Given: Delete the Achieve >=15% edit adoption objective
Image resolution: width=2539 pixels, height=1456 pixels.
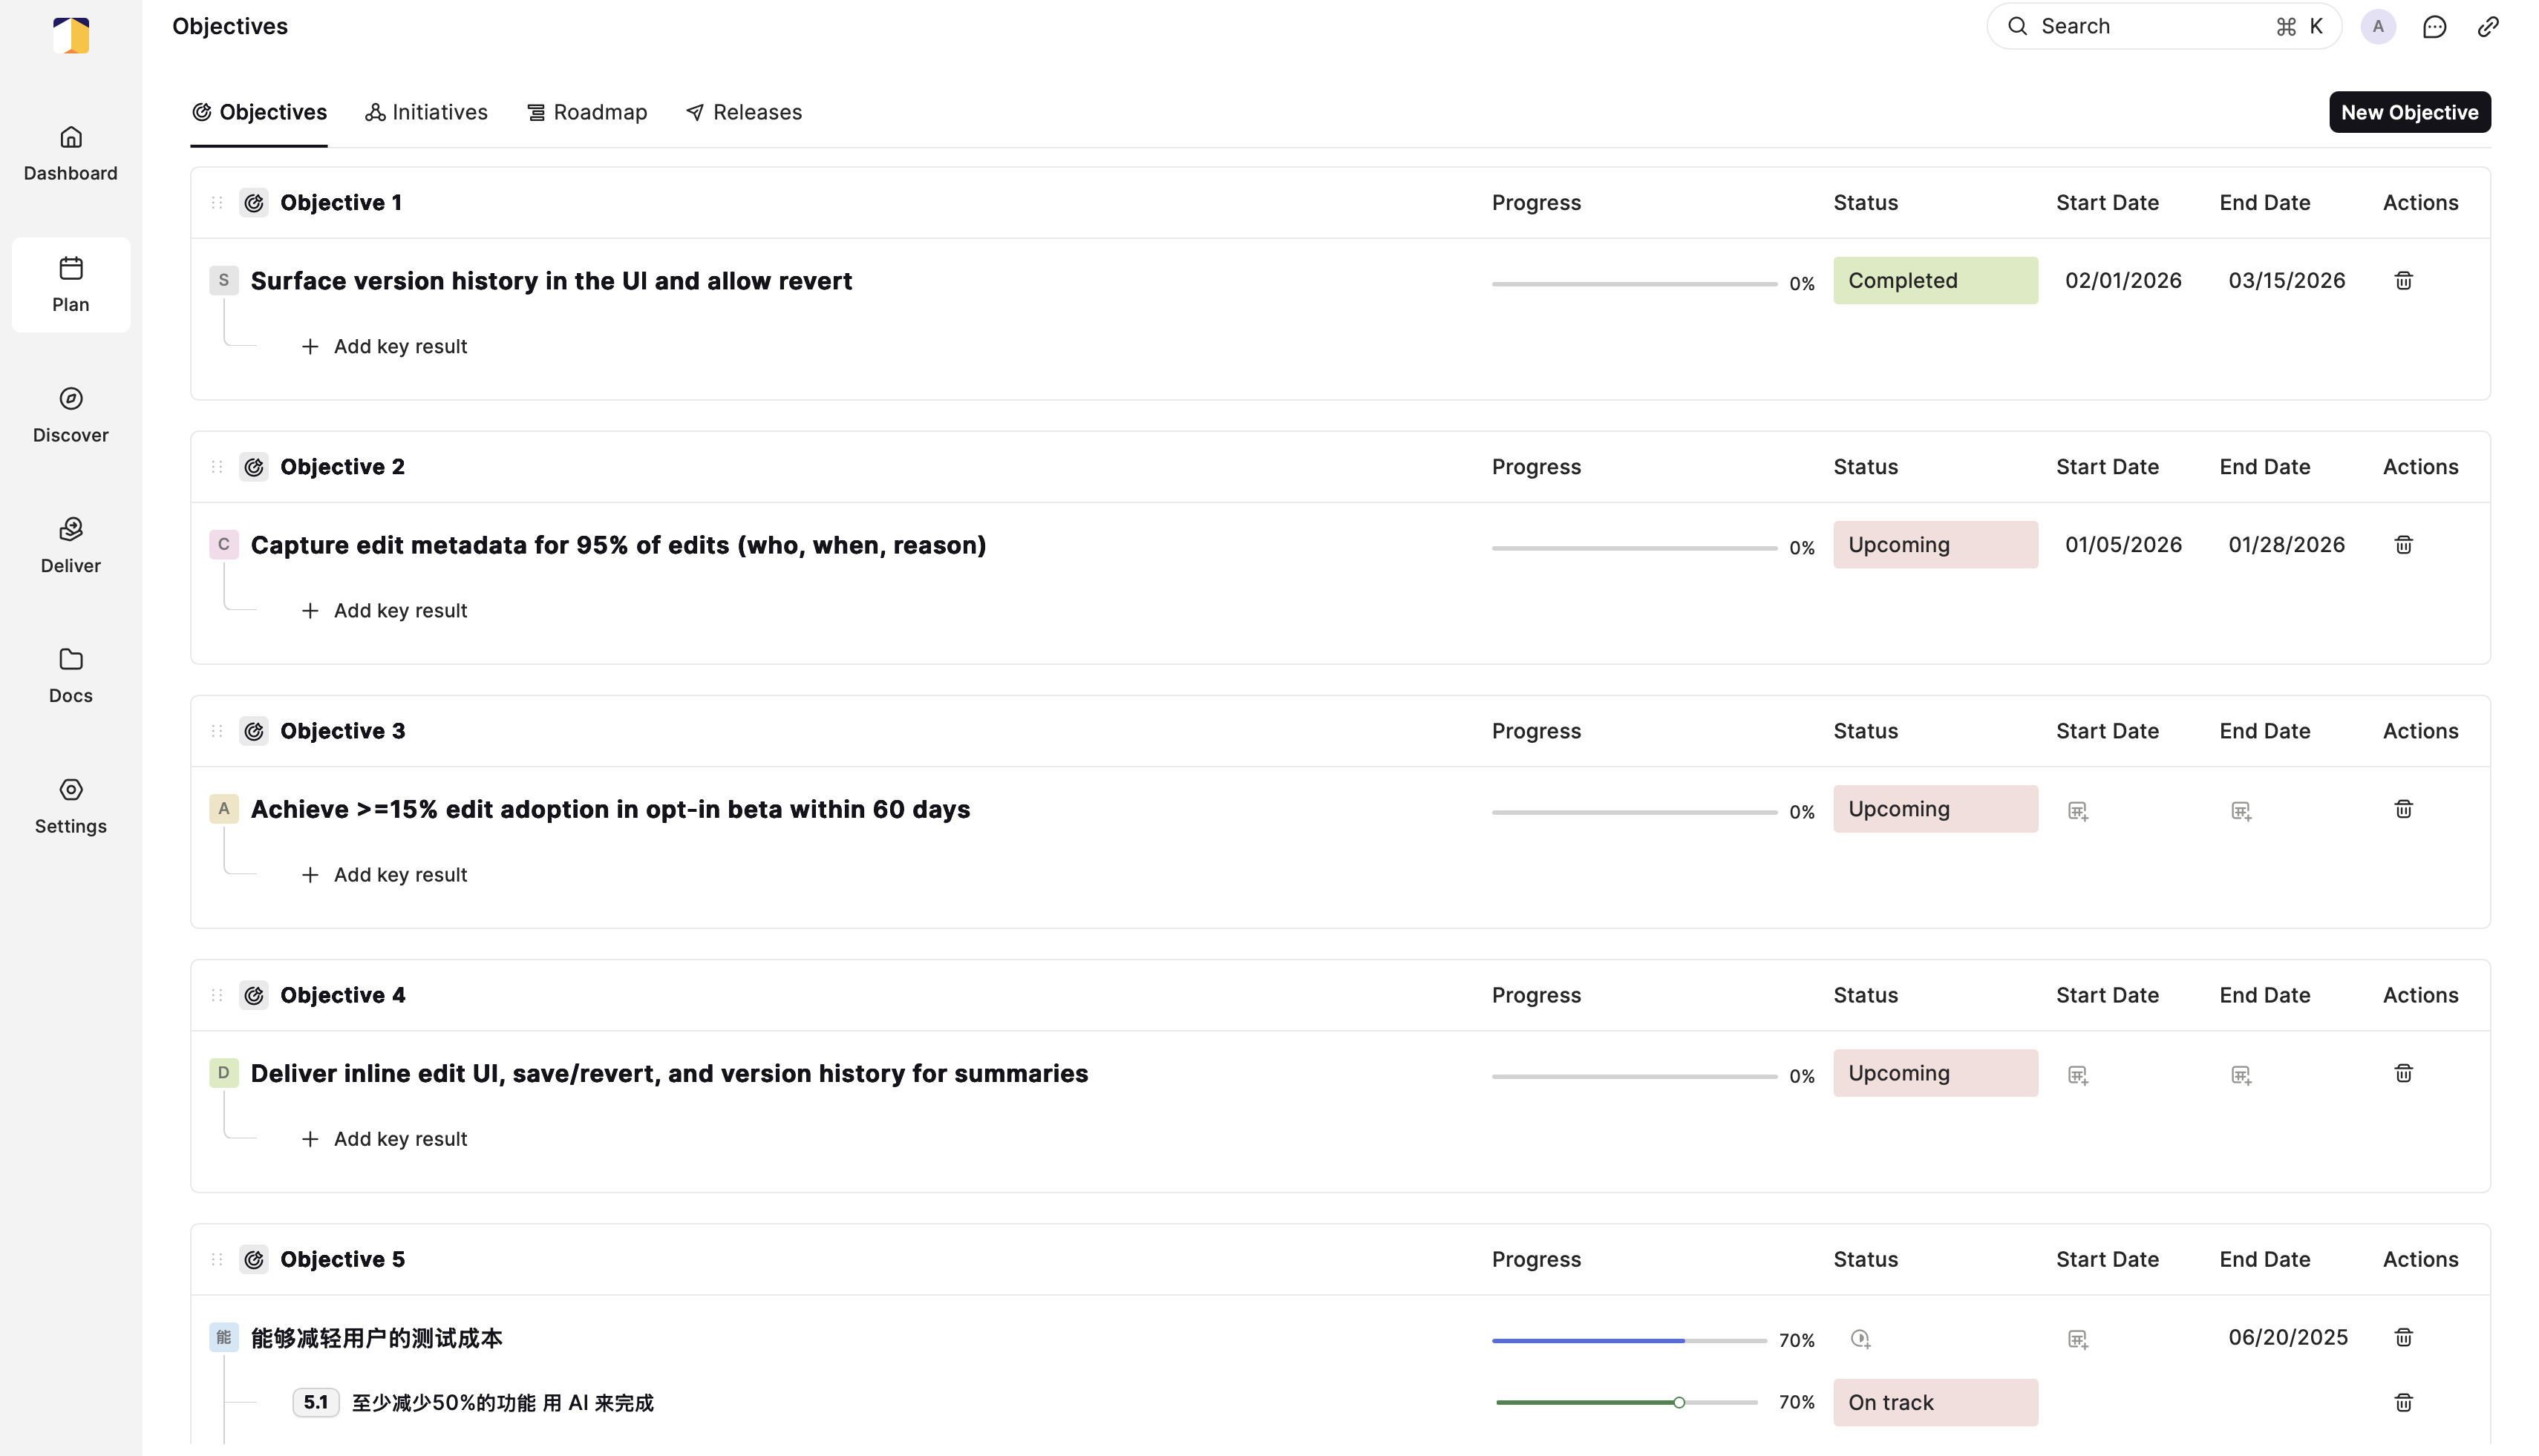Looking at the screenshot, I should point(2403,809).
